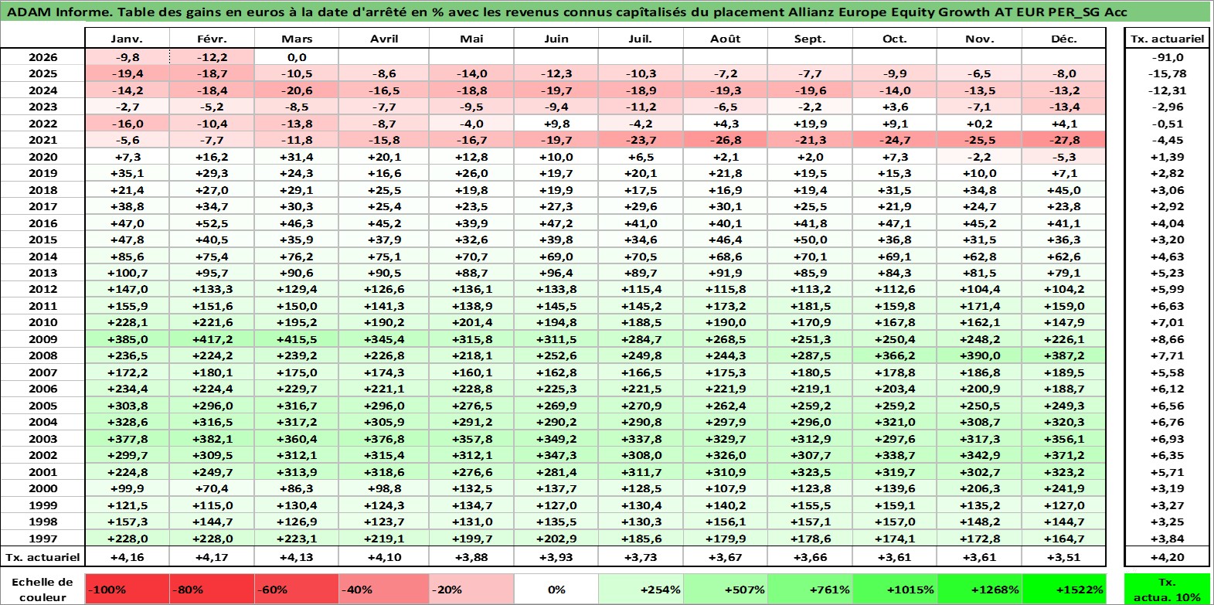Screen dimensions: 1214x605
Task: Click the +8,66 actuarial rate for 2009
Action: pos(1167,339)
